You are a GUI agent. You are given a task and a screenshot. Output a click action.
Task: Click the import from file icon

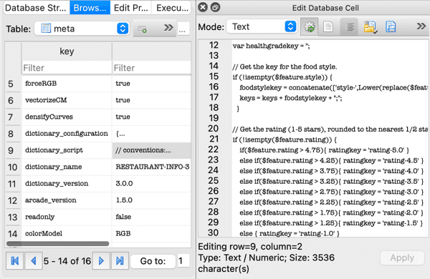pos(370,27)
